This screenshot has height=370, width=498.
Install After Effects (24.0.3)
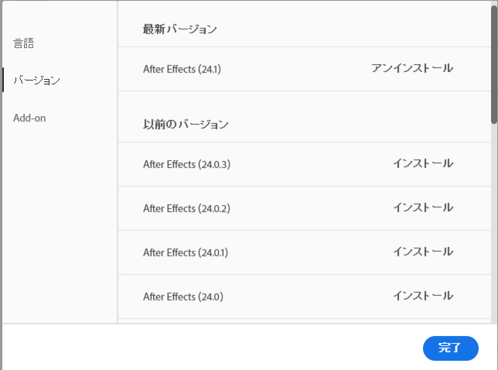[x=422, y=163]
